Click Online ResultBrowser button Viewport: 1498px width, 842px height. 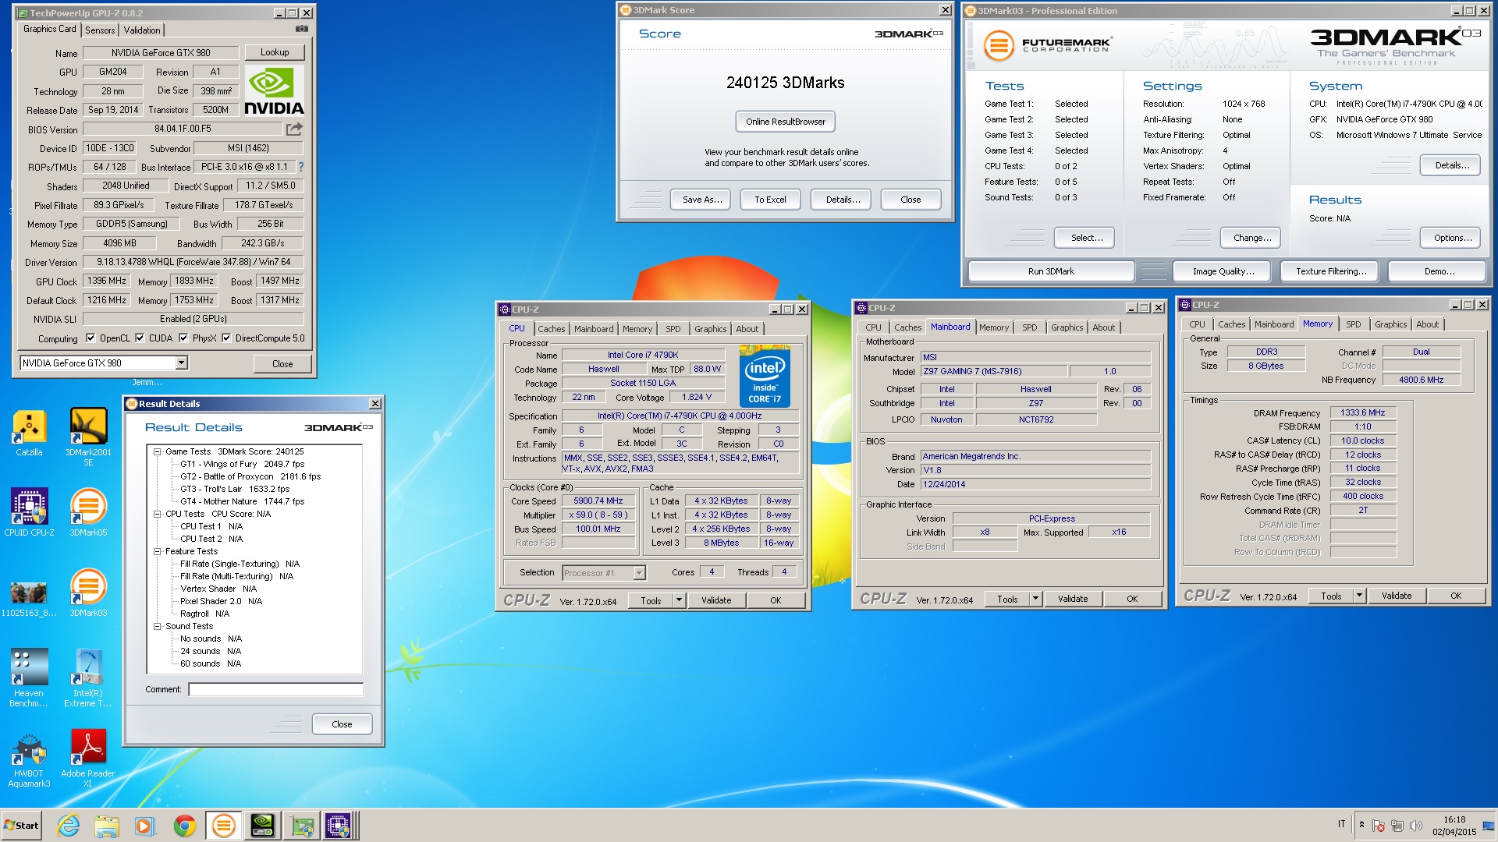(785, 122)
